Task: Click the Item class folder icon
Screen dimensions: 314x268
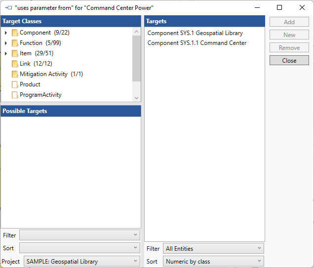Action: pyautogui.click(x=15, y=53)
